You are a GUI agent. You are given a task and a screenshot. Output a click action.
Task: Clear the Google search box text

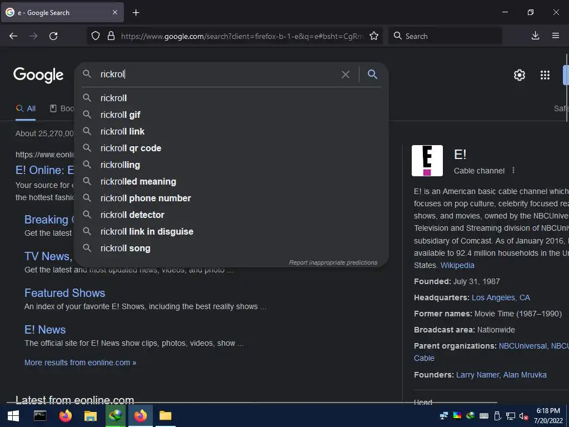pos(346,75)
